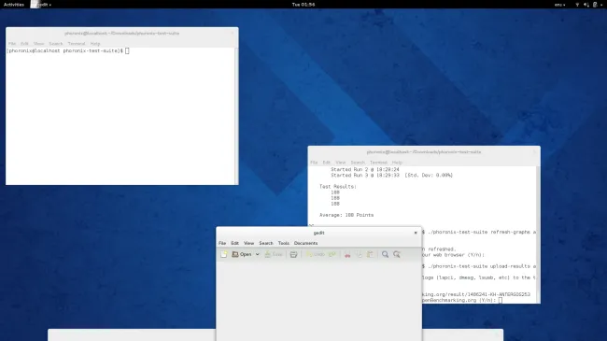The image size is (607, 341).
Task: Click the Undo button in gedit
Action: point(315,254)
